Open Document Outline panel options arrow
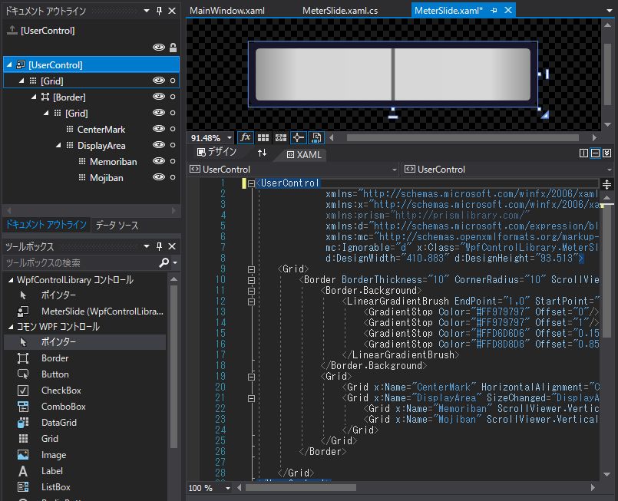Image resolution: width=618 pixels, height=501 pixels. point(147,11)
